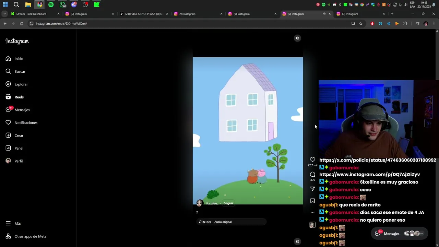Bookmark this page with star icon
The width and height of the screenshot is (439, 247).
(361, 24)
